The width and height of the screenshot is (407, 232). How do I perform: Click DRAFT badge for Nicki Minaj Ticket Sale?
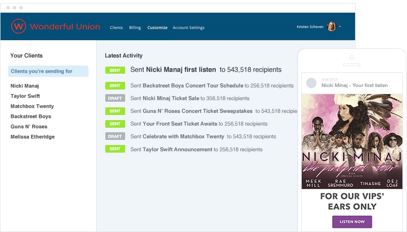[115, 98]
